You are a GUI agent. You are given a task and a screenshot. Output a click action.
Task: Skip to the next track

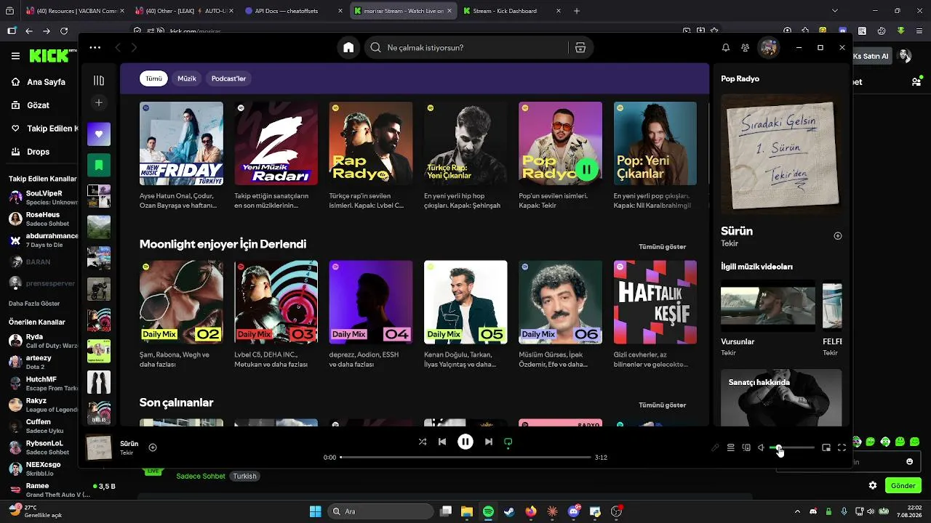489,442
